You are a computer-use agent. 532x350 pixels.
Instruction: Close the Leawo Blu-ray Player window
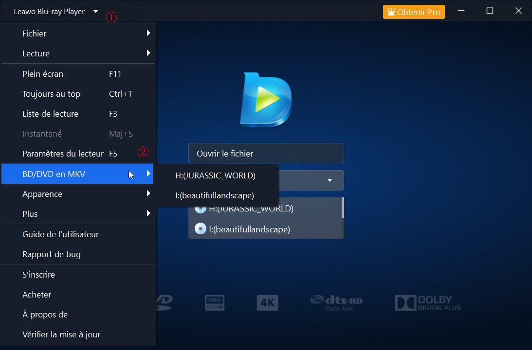518,11
